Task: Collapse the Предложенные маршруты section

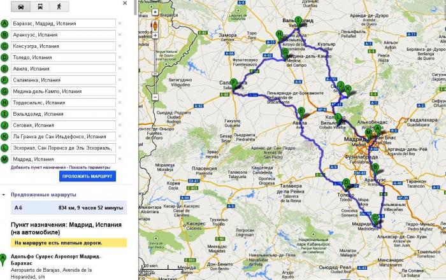Action: 4,194
